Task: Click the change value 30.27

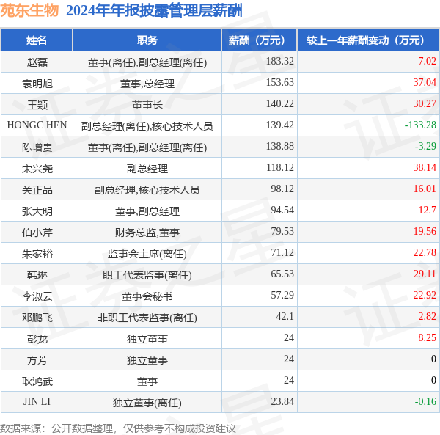Action: coord(425,103)
